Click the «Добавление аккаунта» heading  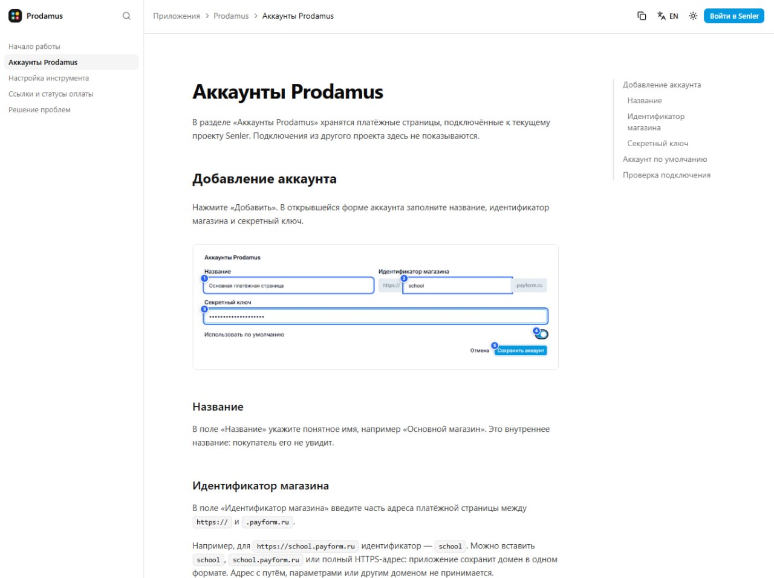coord(264,179)
